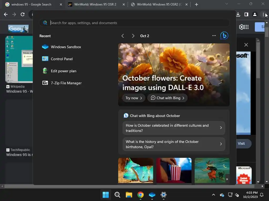Open Google quick settings gear
This screenshot has width=269, height=201.
[241, 27]
